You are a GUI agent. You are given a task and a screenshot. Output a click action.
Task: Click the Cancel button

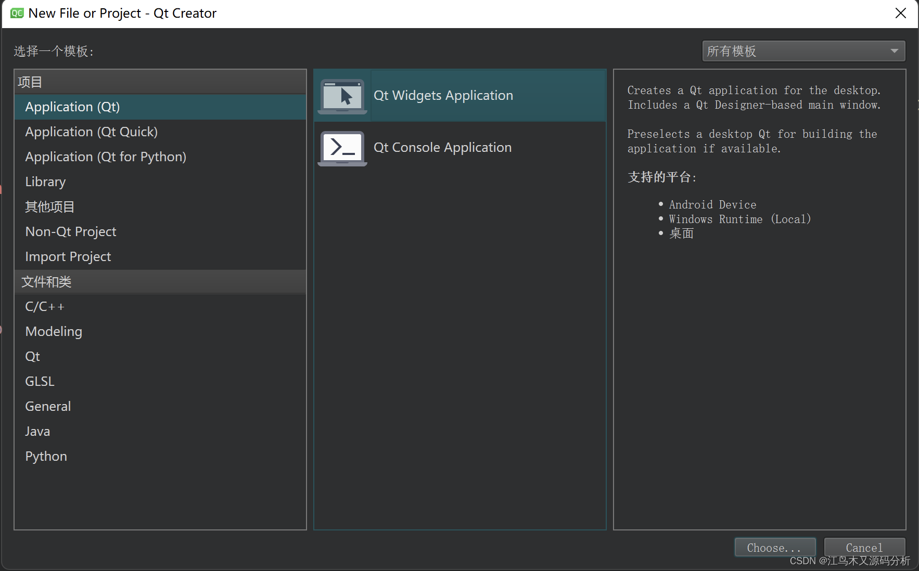click(864, 548)
